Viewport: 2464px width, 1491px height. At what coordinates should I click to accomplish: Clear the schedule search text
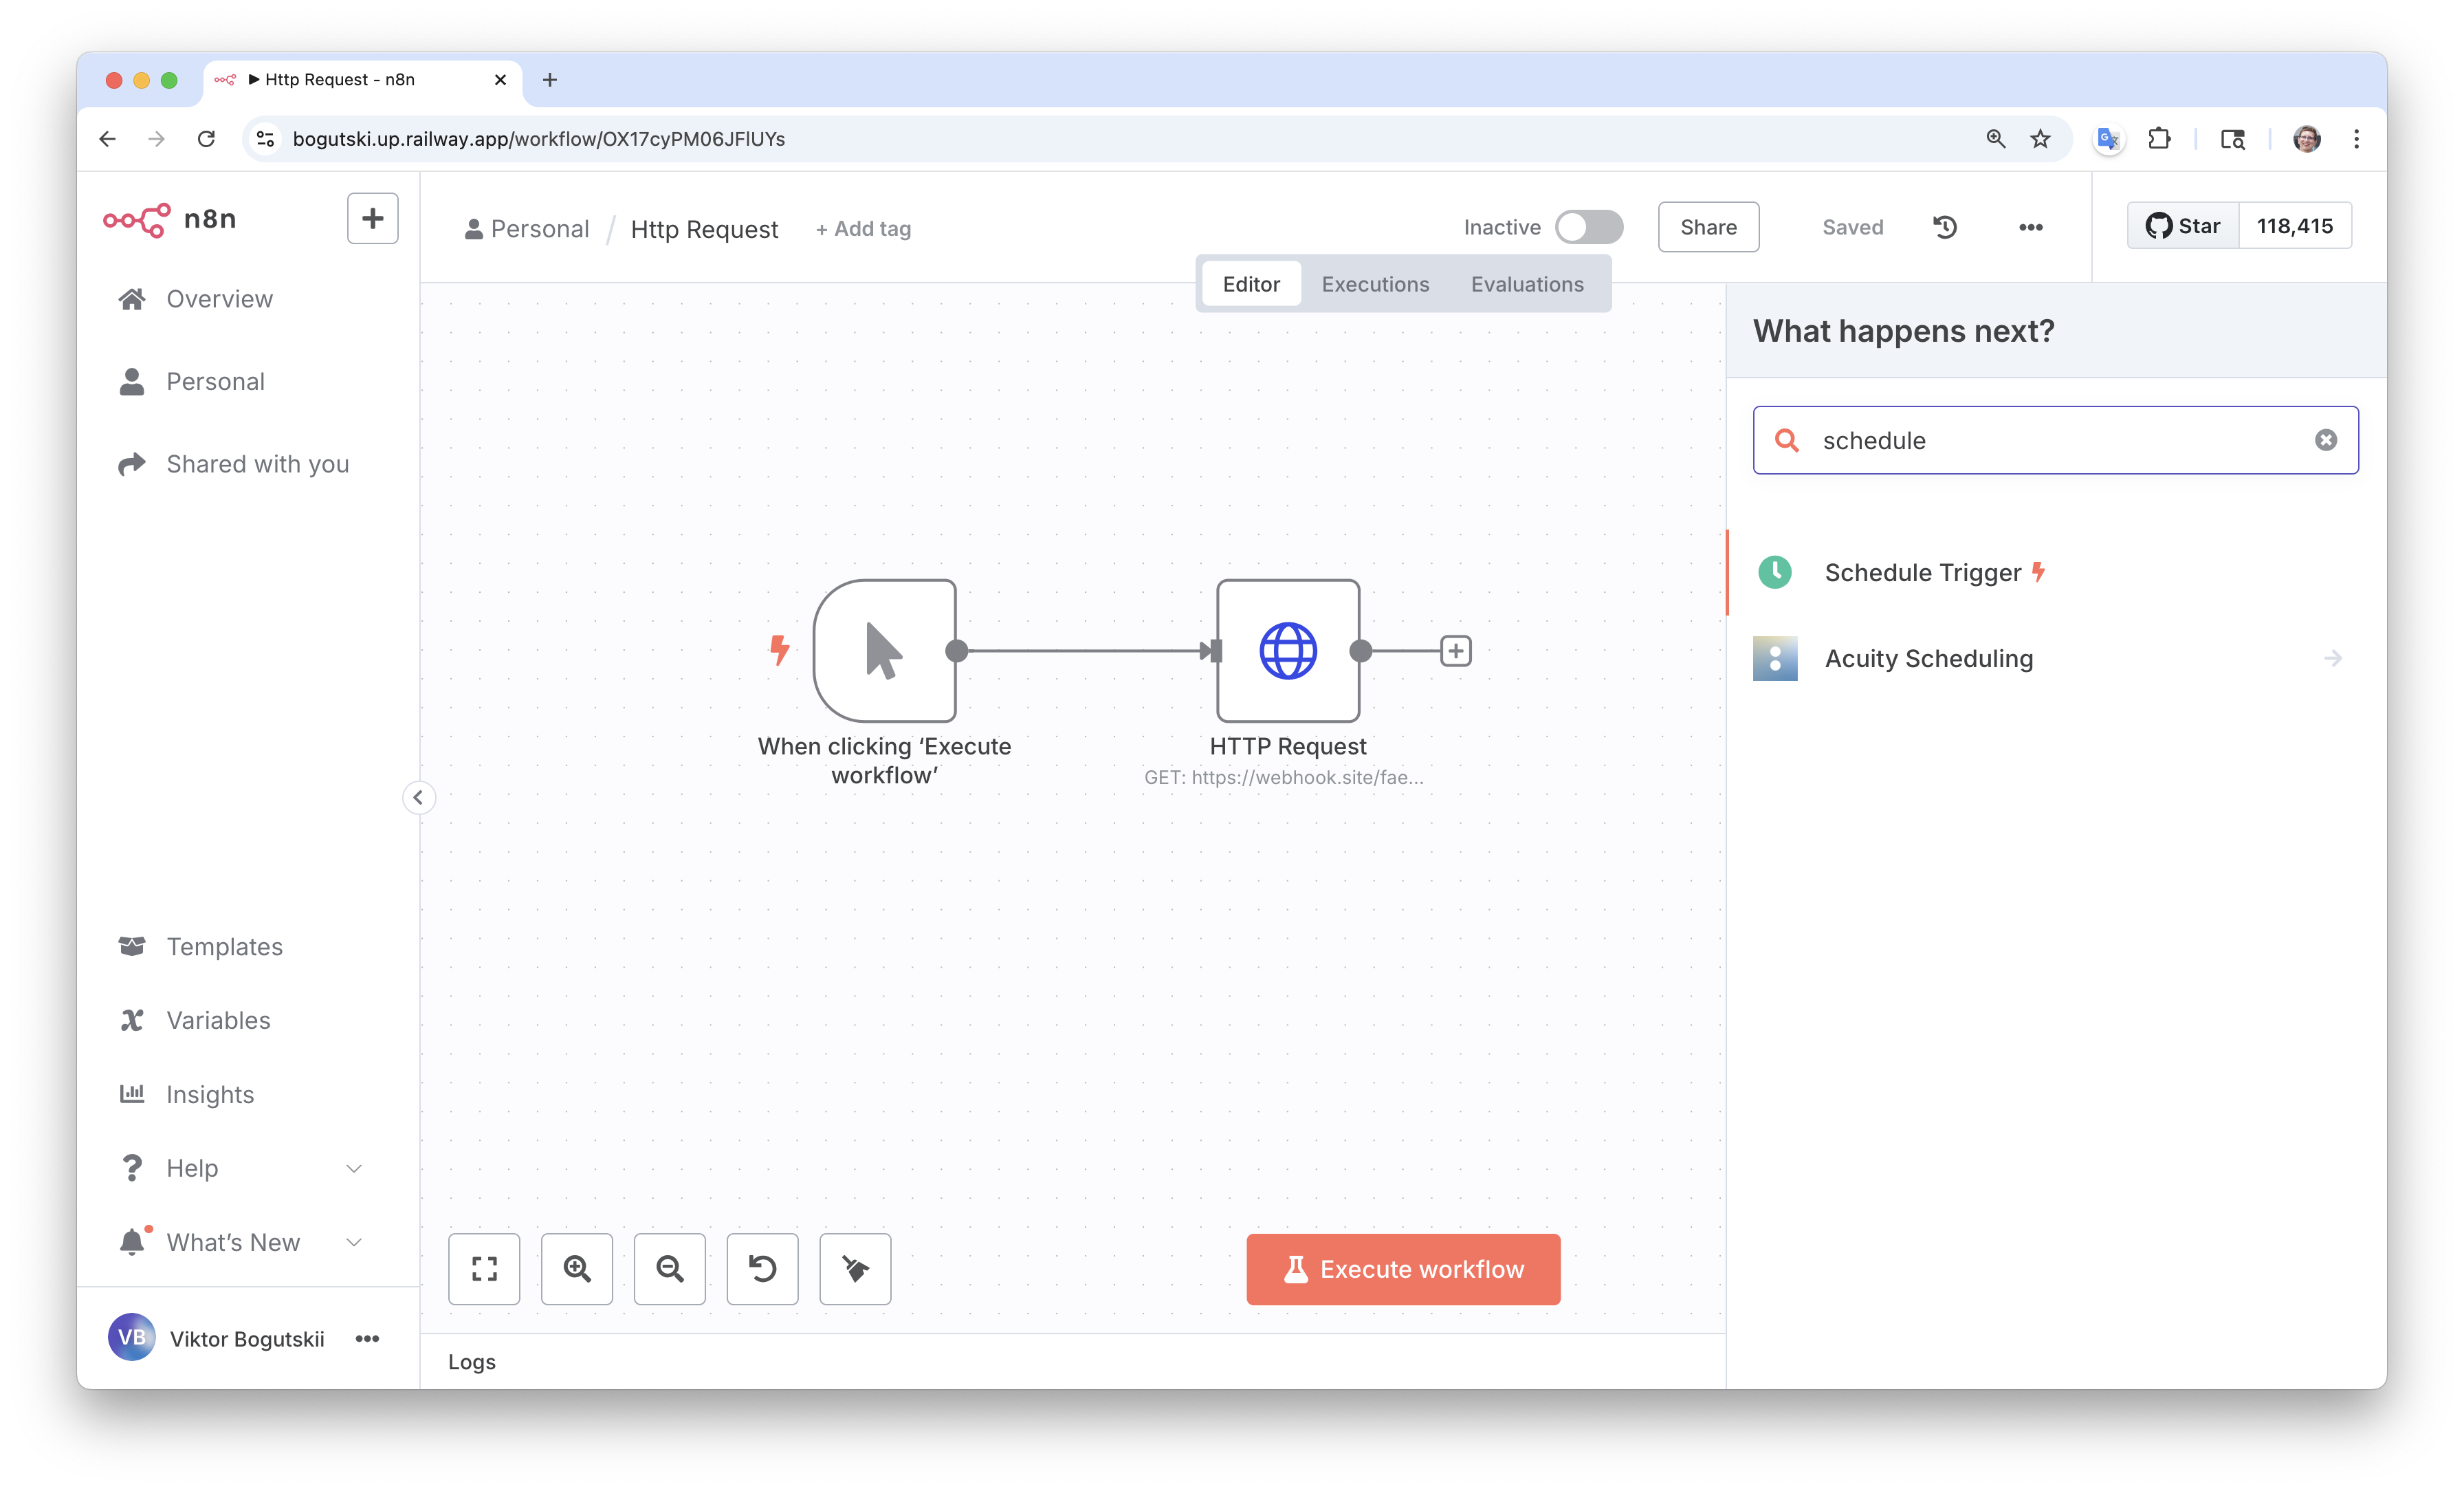pyautogui.click(x=2326, y=440)
